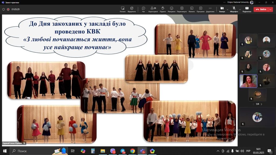The width and height of the screenshot is (276, 155).
Task: Open the clock and date 9:01
Action: click(258, 151)
